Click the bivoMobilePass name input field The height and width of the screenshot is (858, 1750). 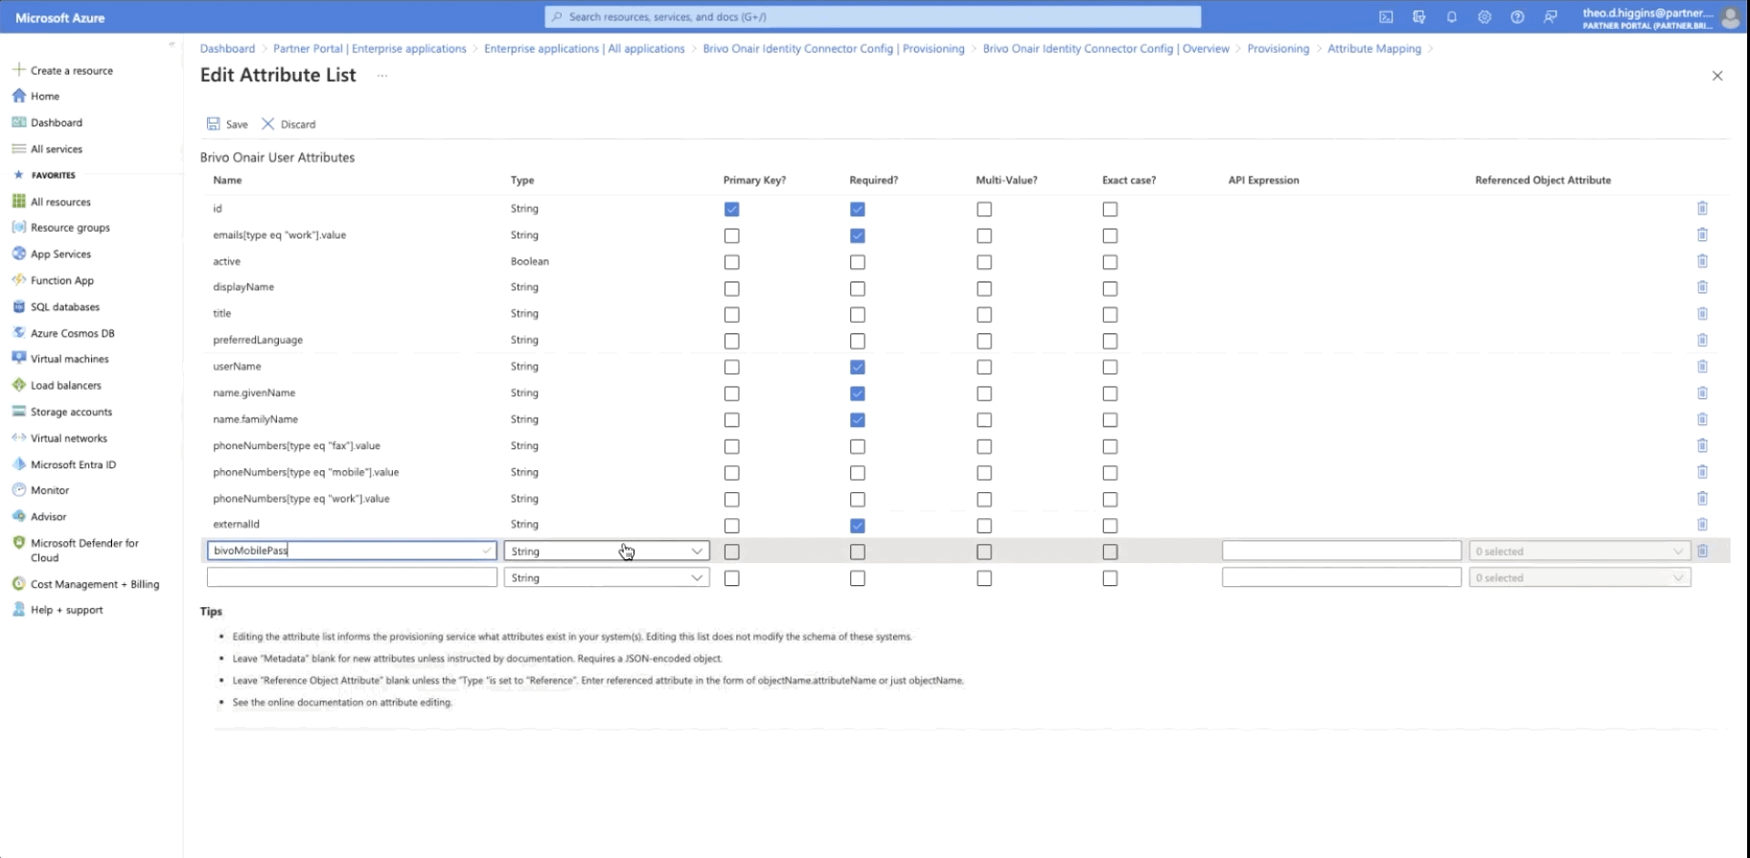(x=352, y=551)
